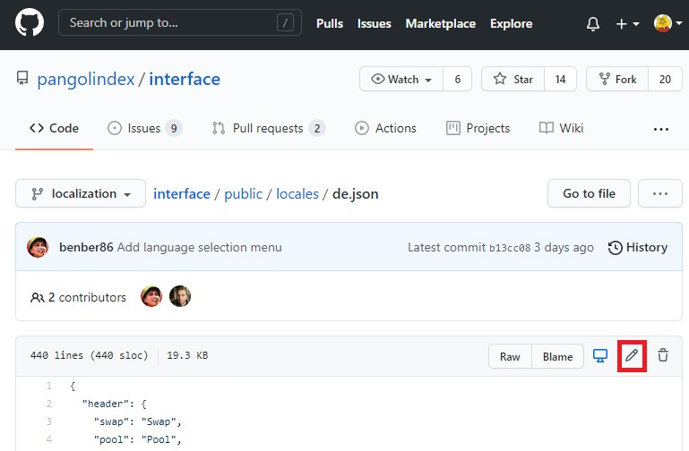Navigate to interface root in breadcrumb

click(x=182, y=194)
